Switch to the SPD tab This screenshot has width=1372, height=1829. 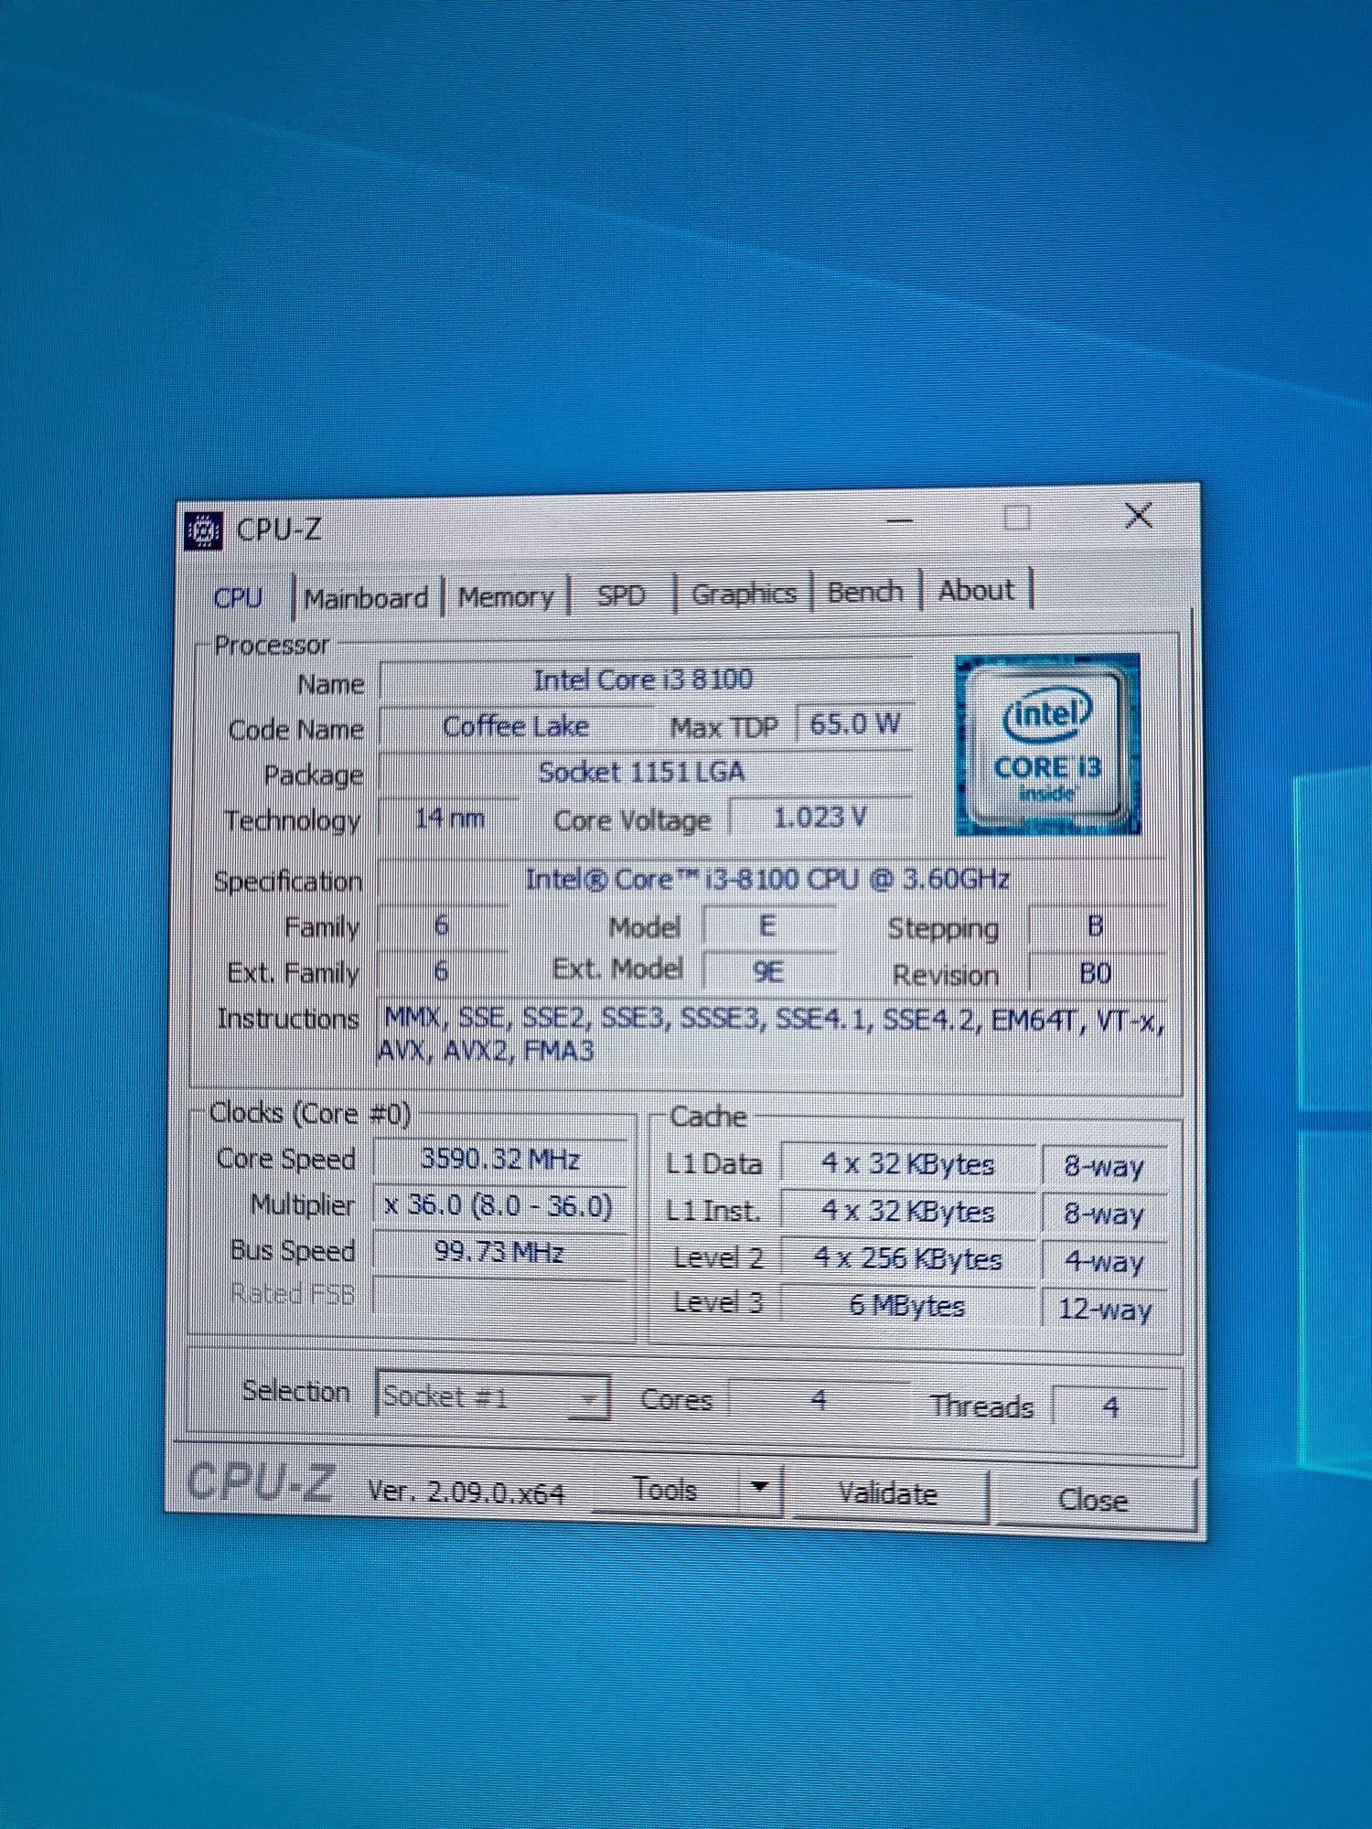(621, 595)
